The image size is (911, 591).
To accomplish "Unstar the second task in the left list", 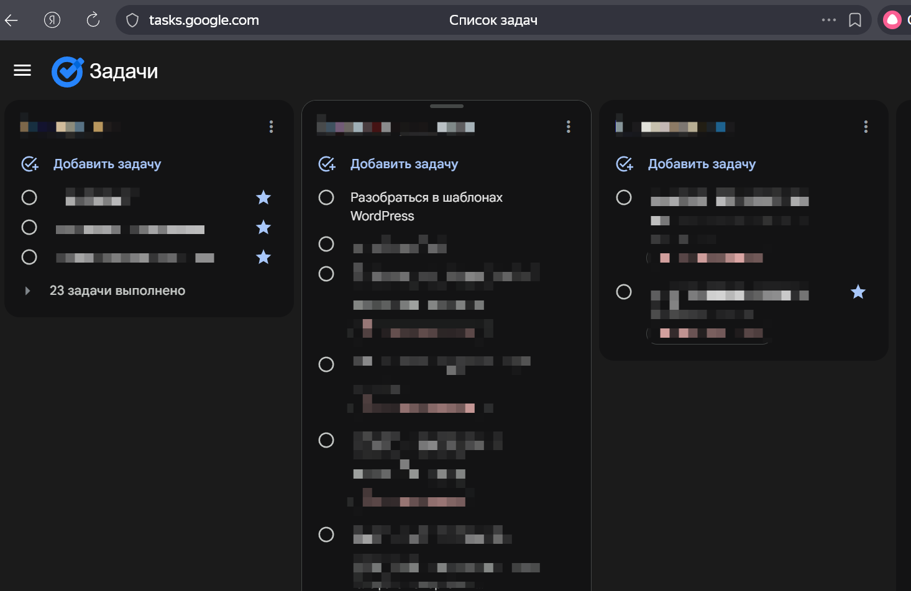I will 263,227.
